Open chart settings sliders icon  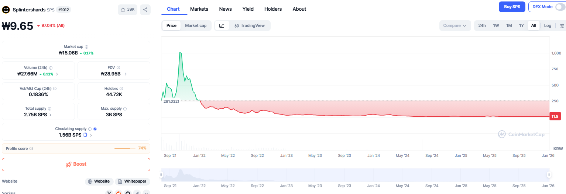(x=562, y=26)
